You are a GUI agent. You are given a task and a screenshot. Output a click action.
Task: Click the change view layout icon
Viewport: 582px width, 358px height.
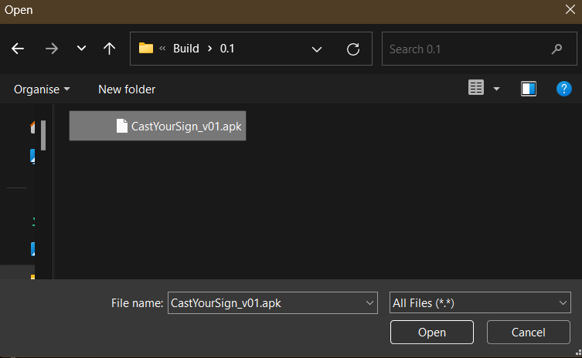pos(476,89)
